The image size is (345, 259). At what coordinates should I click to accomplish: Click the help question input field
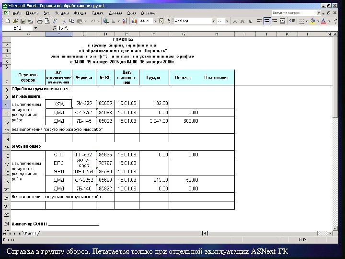(x=294, y=13)
